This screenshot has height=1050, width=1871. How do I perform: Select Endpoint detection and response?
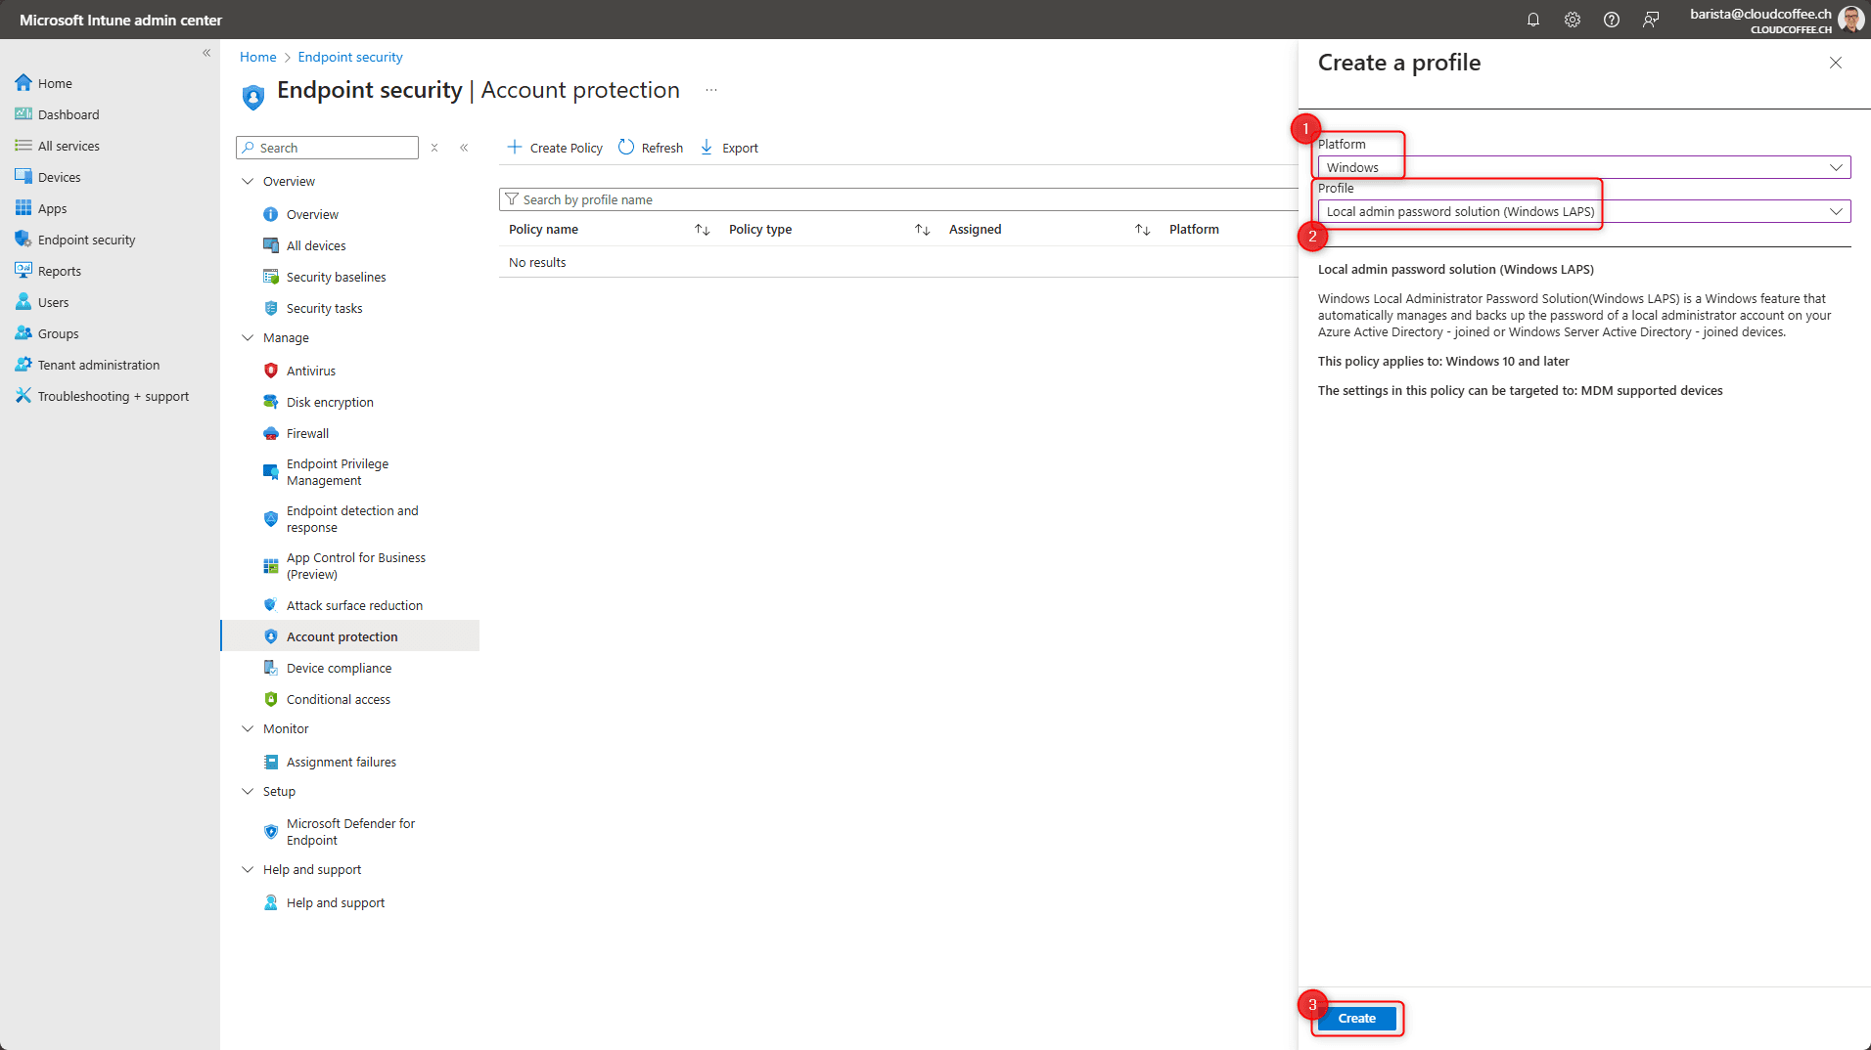click(x=352, y=518)
